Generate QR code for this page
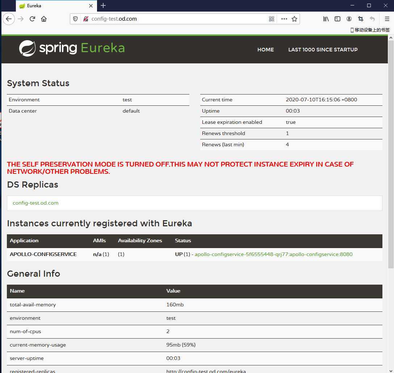The image size is (394, 373). (271, 19)
